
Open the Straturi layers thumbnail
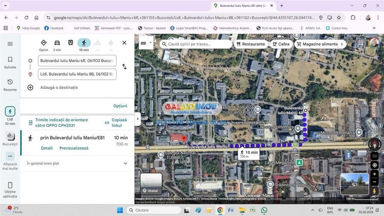pos(151,184)
